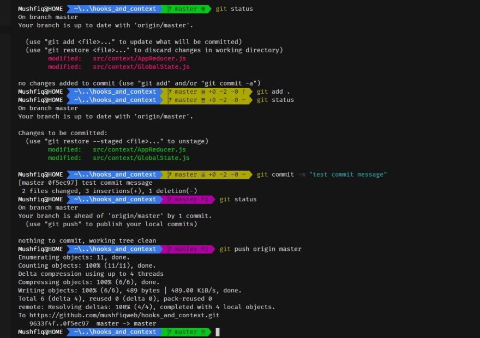
Task: Click the "Enumerating objects: 11, done." line
Action: [74, 257]
